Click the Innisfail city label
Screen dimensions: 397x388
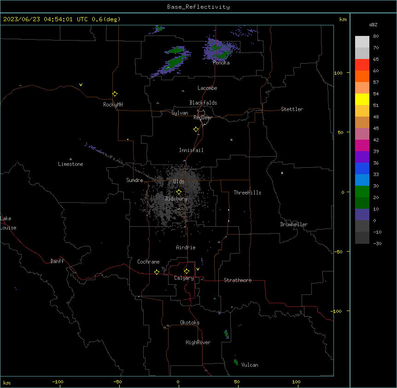click(191, 150)
